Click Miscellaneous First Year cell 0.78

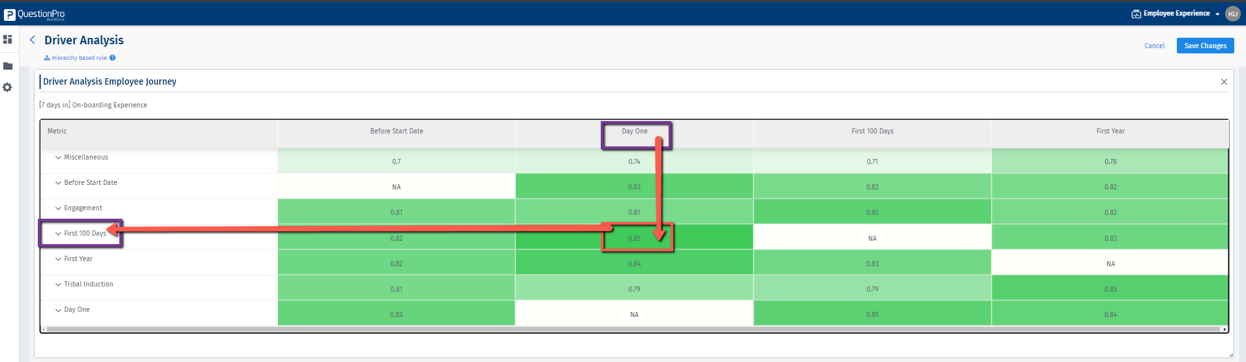click(x=1110, y=161)
